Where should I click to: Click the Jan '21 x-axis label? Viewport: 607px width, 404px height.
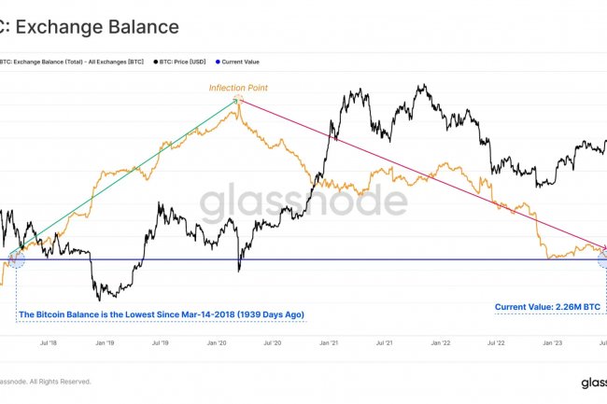coord(329,344)
